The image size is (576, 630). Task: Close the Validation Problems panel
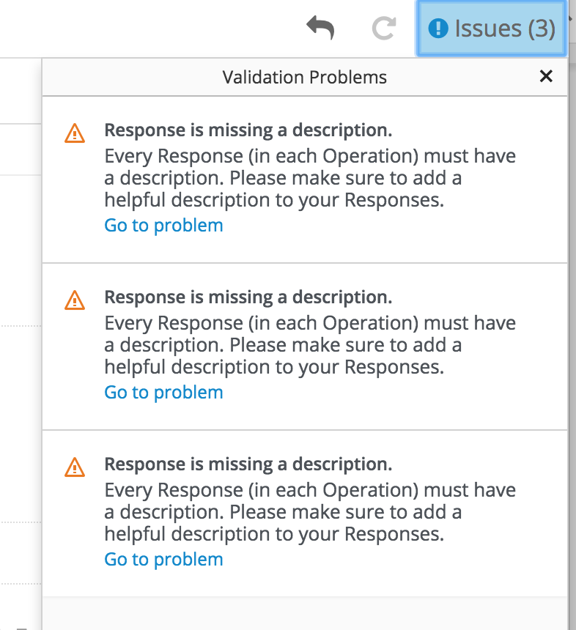pos(546,76)
